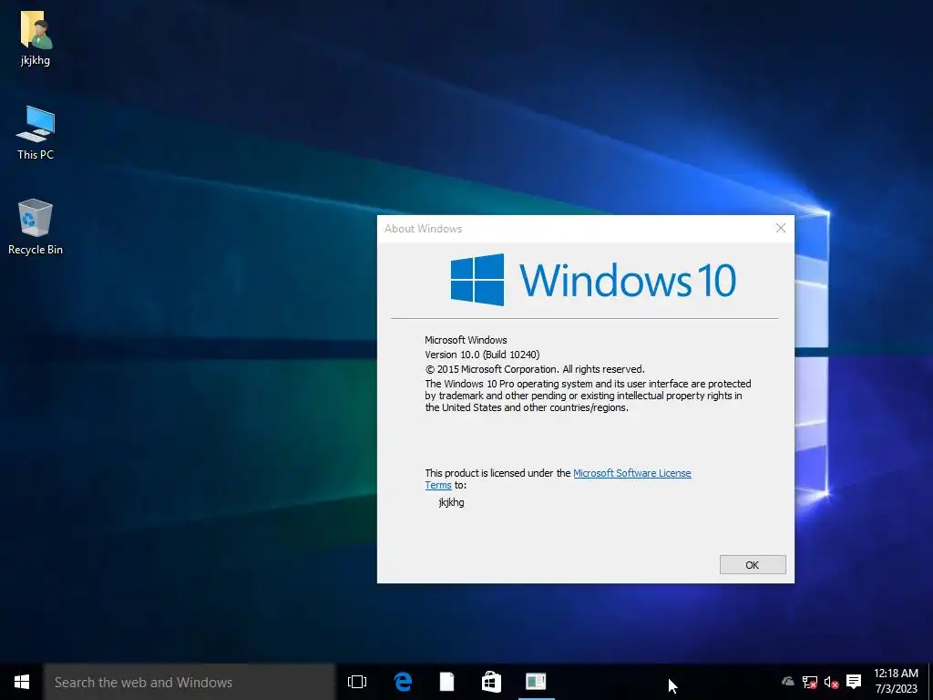Select the This PC desktop icon

coord(36,133)
